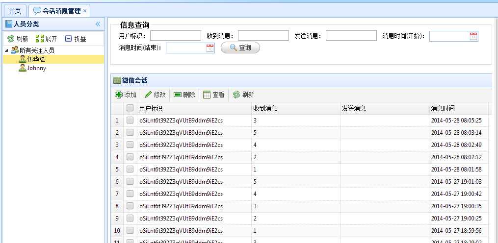Click 添加 to add a conversation
This screenshot has height=243, width=498.
[x=126, y=95]
